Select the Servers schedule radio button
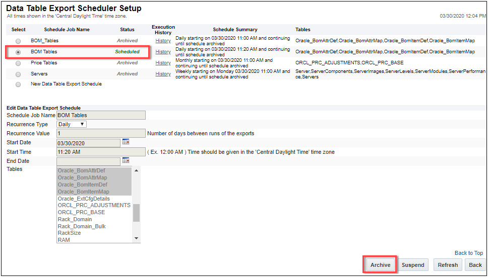 coord(19,74)
